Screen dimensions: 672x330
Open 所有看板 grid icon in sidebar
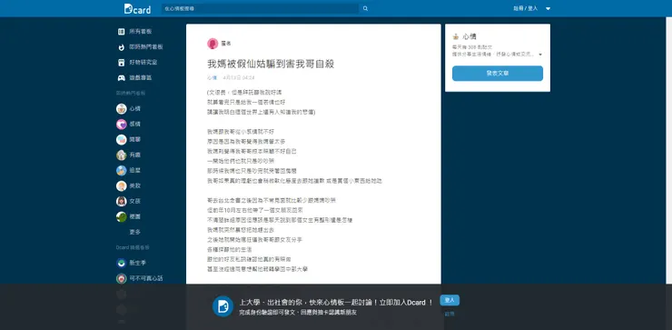tap(122, 31)
